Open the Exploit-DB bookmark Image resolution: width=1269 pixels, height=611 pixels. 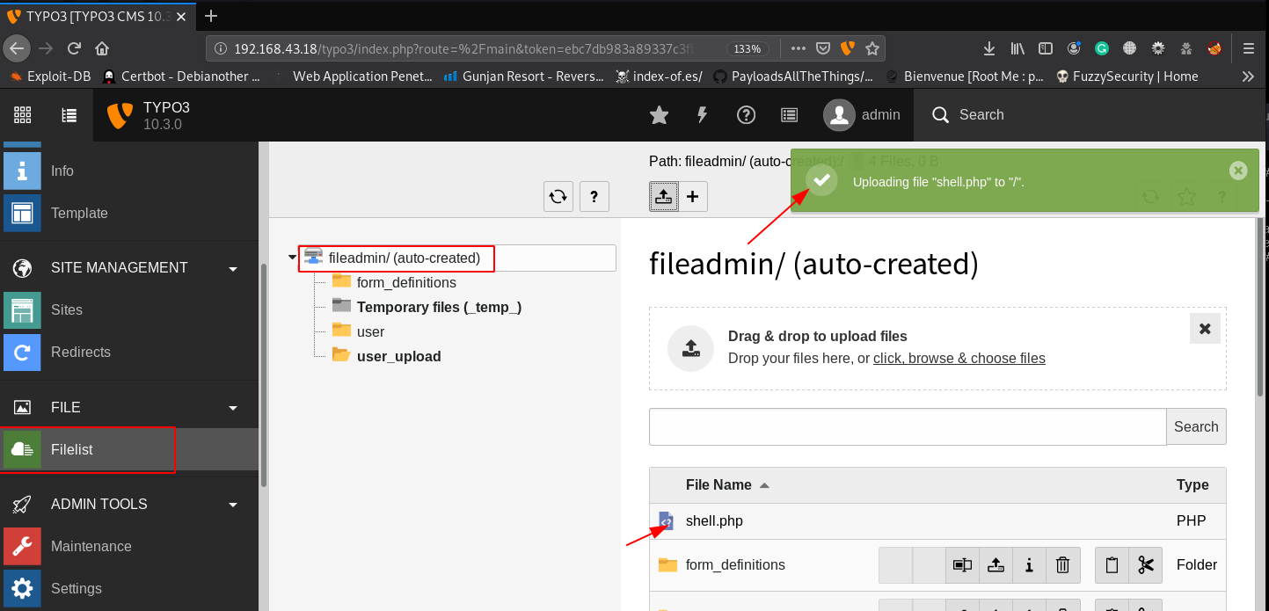[x=50, y=76]
